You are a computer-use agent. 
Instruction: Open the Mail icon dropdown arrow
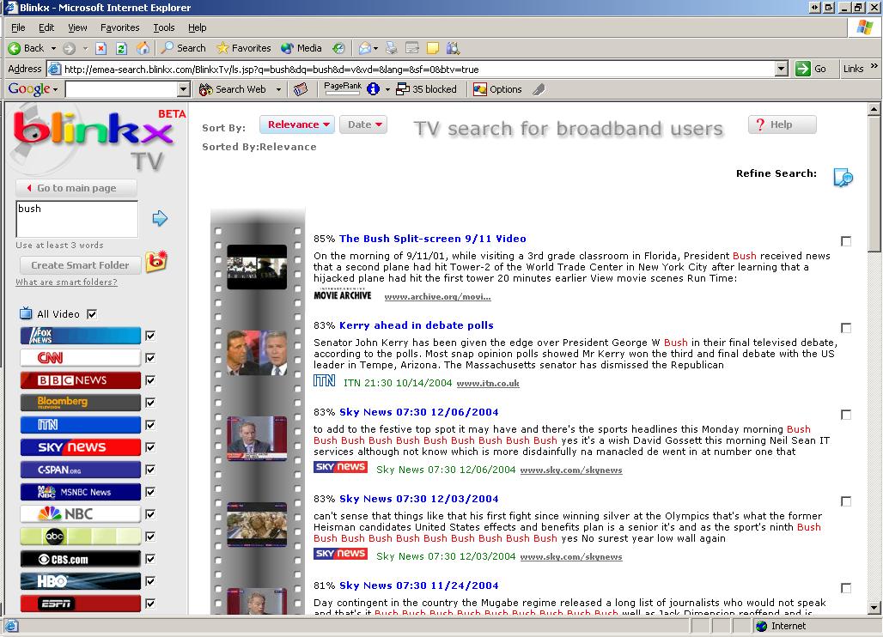point(375,48)
